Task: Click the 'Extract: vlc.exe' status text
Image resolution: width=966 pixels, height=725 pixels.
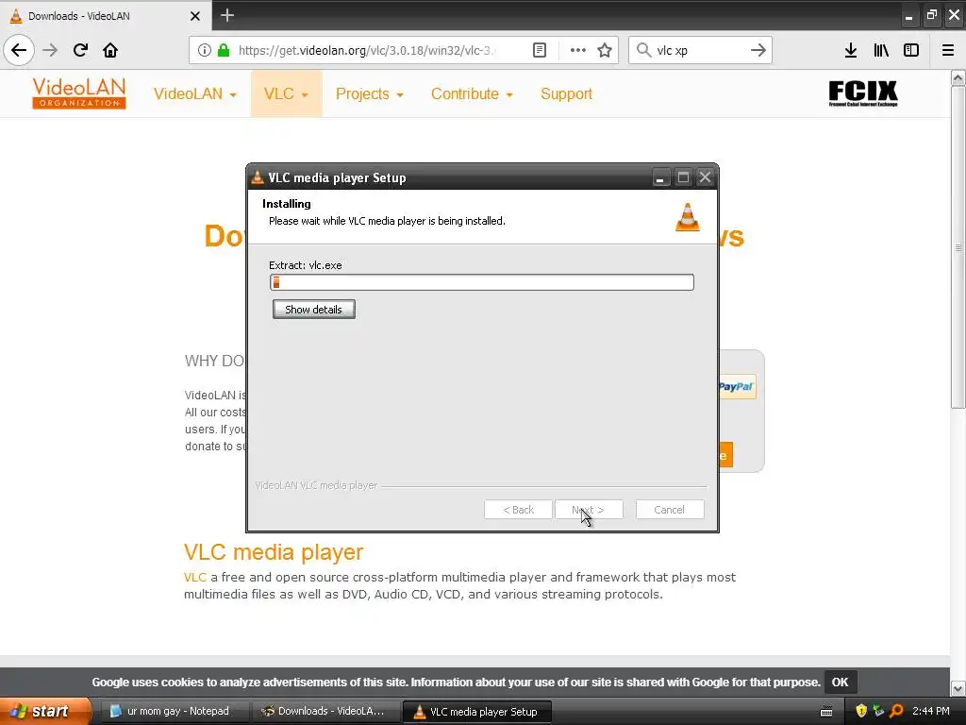Action: pyautogui.click(x=305, y=265)
